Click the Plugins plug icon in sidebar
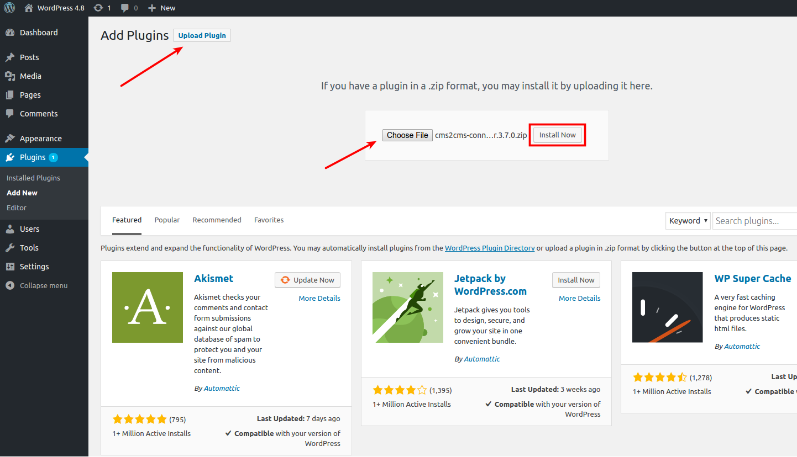 coord(10,157)
